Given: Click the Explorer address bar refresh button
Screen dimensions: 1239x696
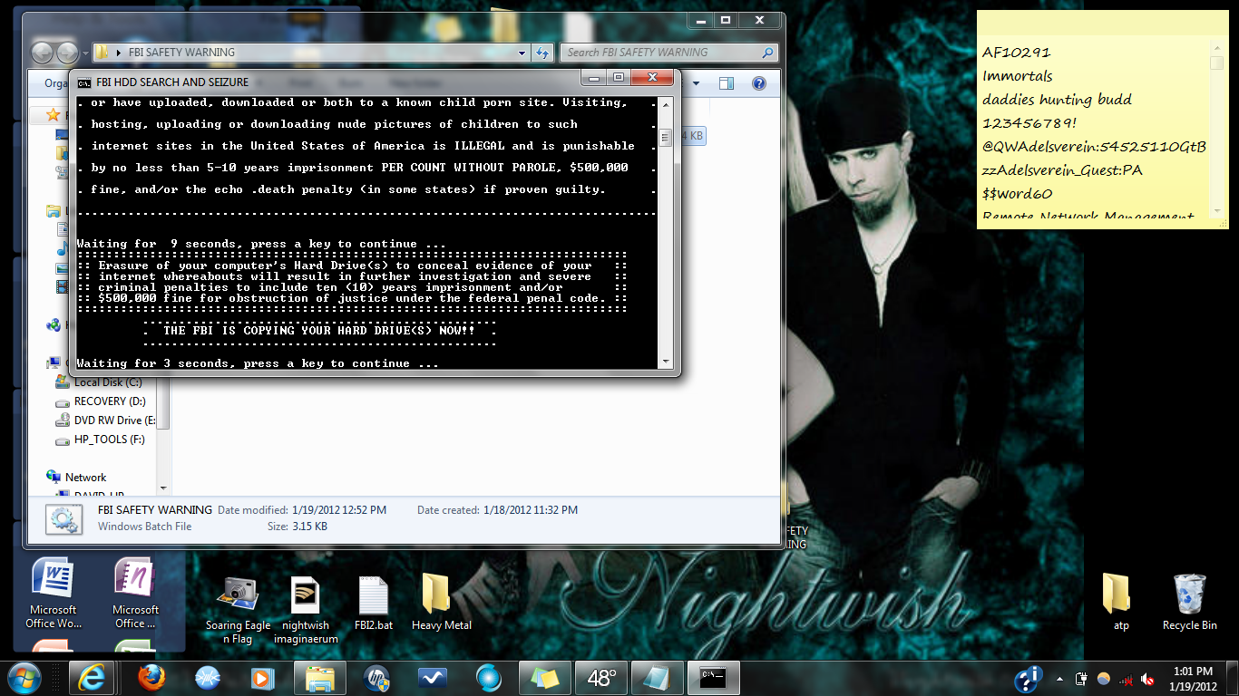Looking at the screenshot, I should point(542,53).
